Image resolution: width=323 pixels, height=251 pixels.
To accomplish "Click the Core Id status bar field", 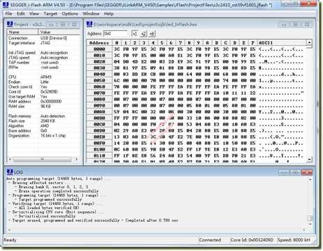I will click(x=252, y=240).
